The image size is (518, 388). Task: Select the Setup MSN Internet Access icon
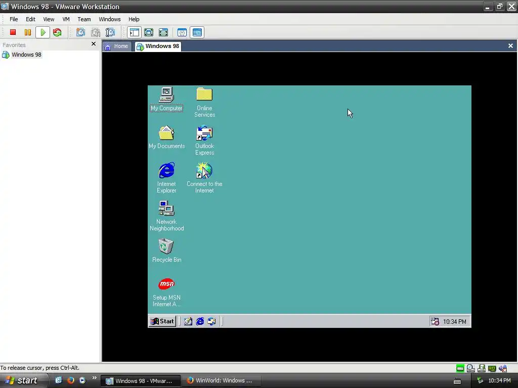coord(166,292)
